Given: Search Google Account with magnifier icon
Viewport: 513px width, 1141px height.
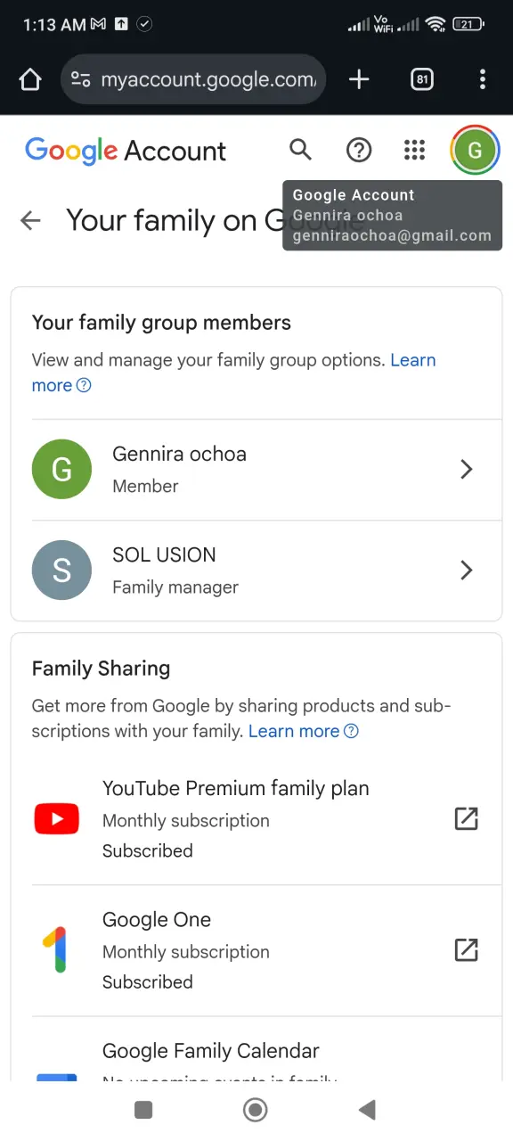Looking at the screenshot, I should click(301, 150).
